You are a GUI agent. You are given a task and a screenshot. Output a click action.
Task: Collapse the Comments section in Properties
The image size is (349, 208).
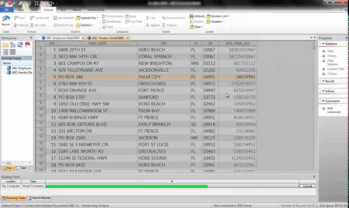(323, 101)
